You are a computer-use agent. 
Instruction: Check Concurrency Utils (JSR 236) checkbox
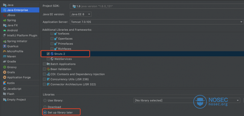click(x=44, y=79)
